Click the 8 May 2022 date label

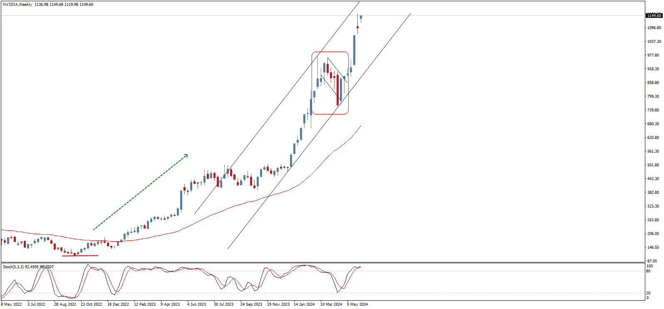(x=12, y=304)
